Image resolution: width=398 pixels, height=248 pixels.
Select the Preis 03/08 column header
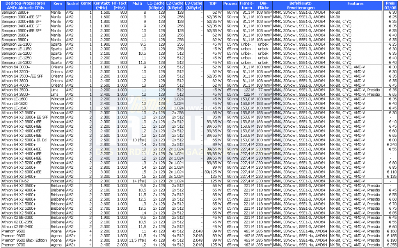(x=390, y=5)
